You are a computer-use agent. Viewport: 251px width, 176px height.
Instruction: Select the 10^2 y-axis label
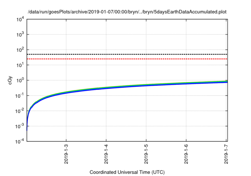(20, 50)
